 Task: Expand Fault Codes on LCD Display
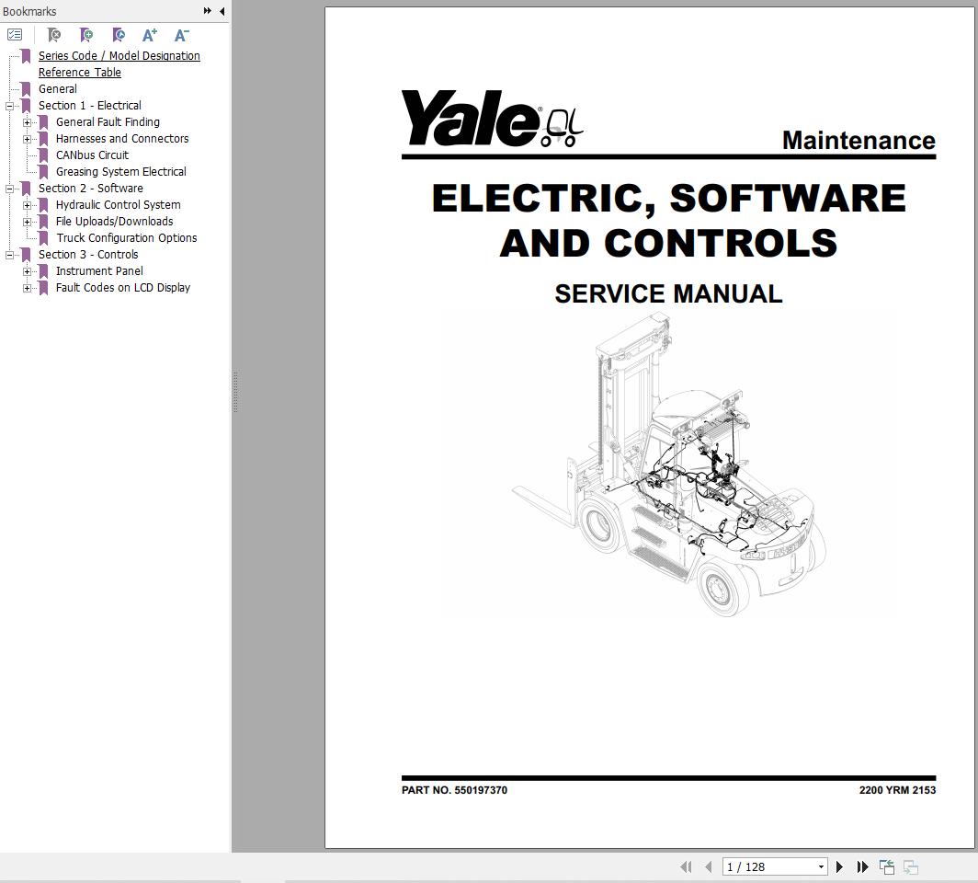(x=27, y=288)
